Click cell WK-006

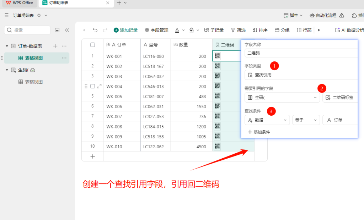pos(122,106)
